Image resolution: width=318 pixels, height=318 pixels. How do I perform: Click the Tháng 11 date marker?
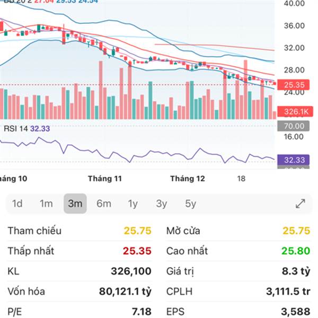[105, 179]
